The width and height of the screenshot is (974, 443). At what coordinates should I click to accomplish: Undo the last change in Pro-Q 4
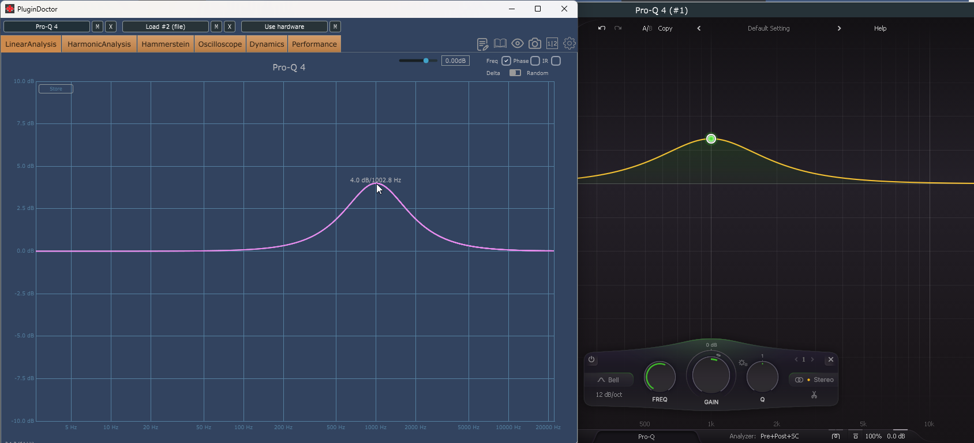(x=602, y=28)
